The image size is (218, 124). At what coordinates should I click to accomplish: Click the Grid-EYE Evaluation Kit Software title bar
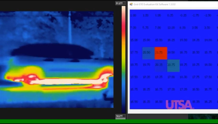[x=173, y=4]
